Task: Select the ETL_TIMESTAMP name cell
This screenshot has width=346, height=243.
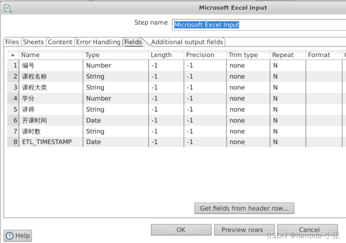Action: tap(51, 142)
